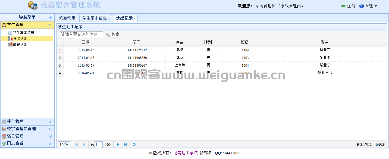Click the 注销 logout icon

tap(344, 6)
